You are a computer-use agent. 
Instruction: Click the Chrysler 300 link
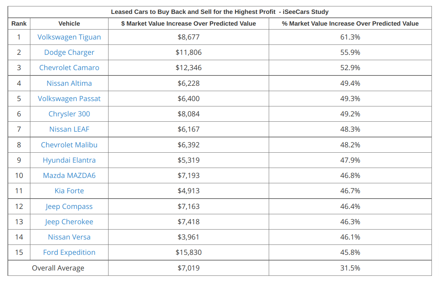point(69,114)
